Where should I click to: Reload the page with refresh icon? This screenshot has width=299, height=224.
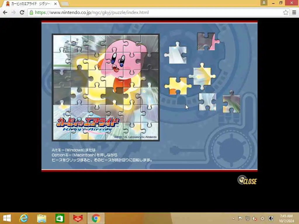[22, 12]
